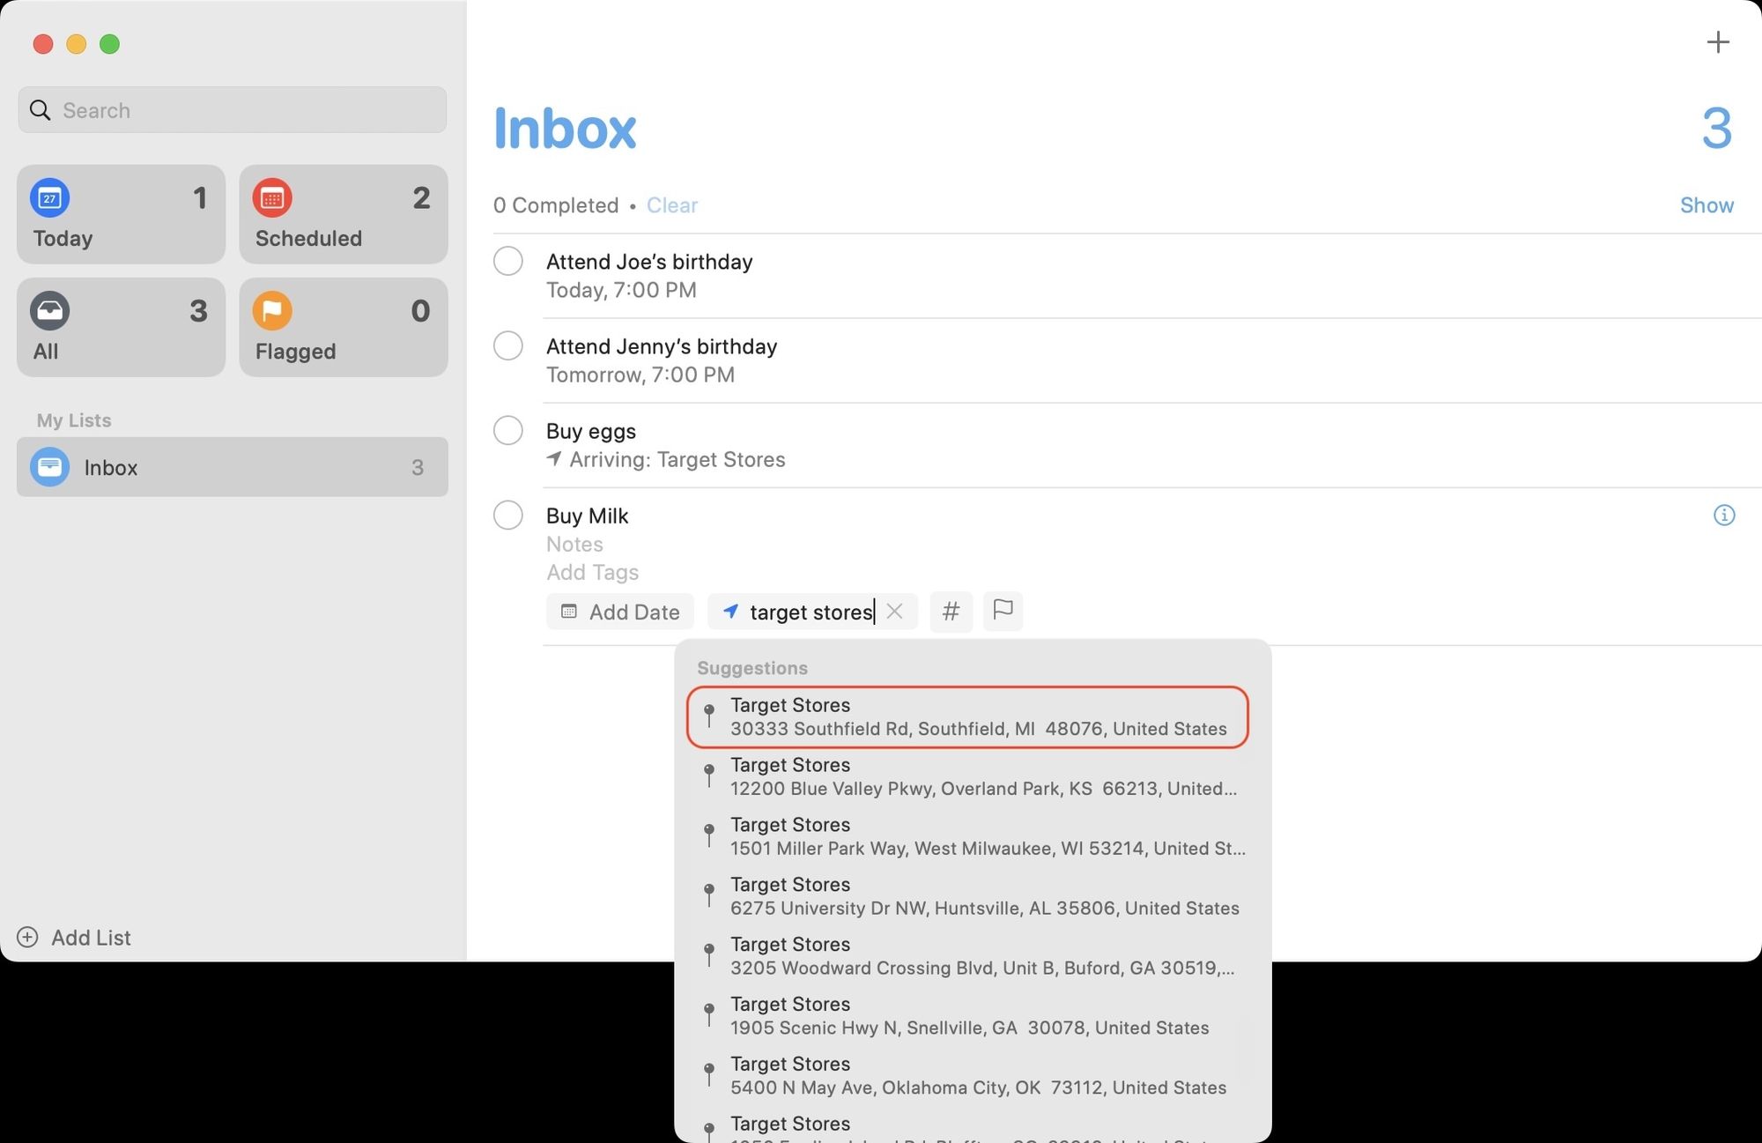The width and height of the screenshot is (1762, 1143).
Task: Click the flag icon for Buy Milk
Action: tap(1003, 612)
